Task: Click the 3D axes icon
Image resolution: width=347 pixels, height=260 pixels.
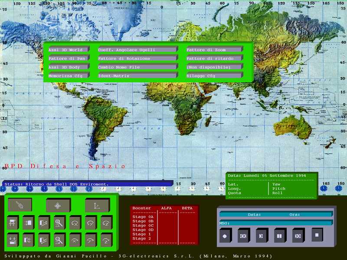Action: pos(97,205)
